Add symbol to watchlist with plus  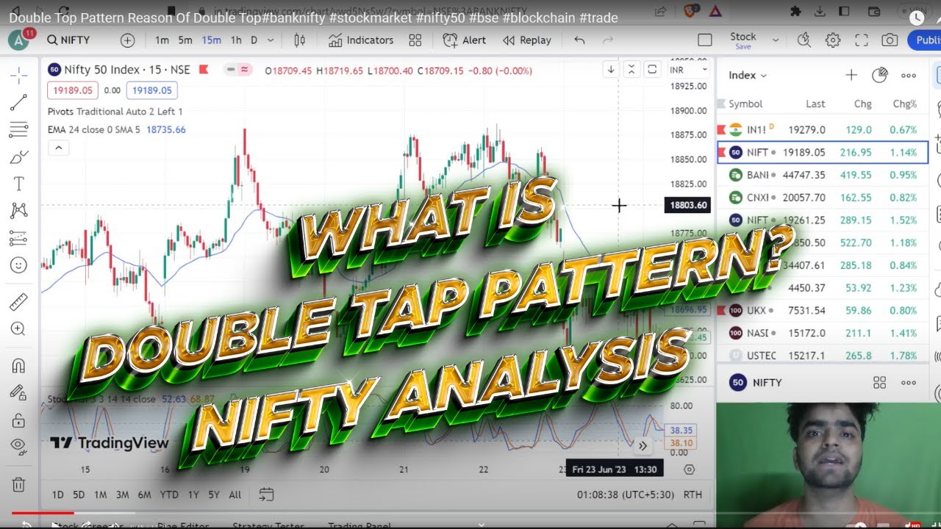click(851, 75)
